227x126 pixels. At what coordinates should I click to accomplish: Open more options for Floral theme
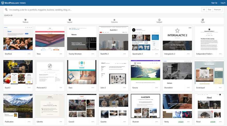tap(220, 122)
